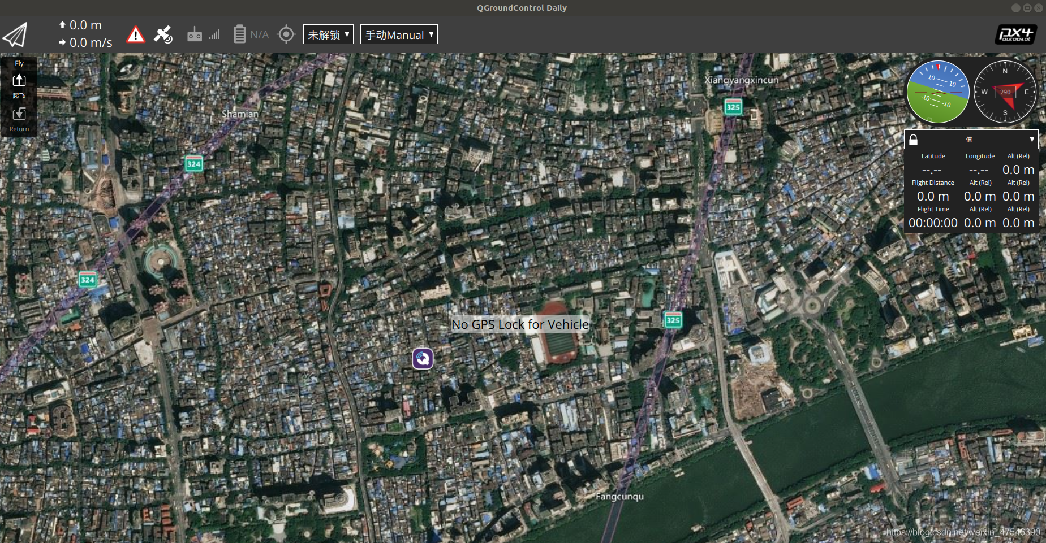Click road marker 325 by the sports field
The image size is (1046, 543).
pos(673,320)
